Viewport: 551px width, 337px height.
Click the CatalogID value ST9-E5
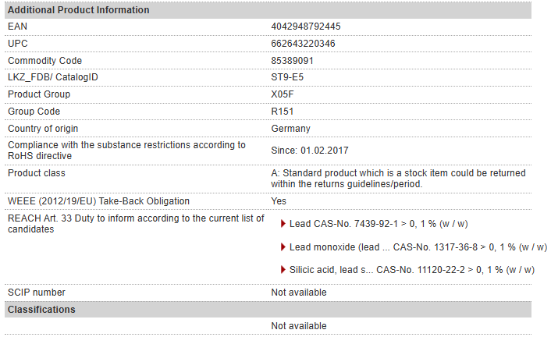click(287, 77)
